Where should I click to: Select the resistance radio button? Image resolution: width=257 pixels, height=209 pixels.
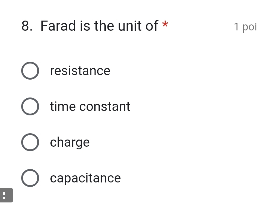[30, 71]
